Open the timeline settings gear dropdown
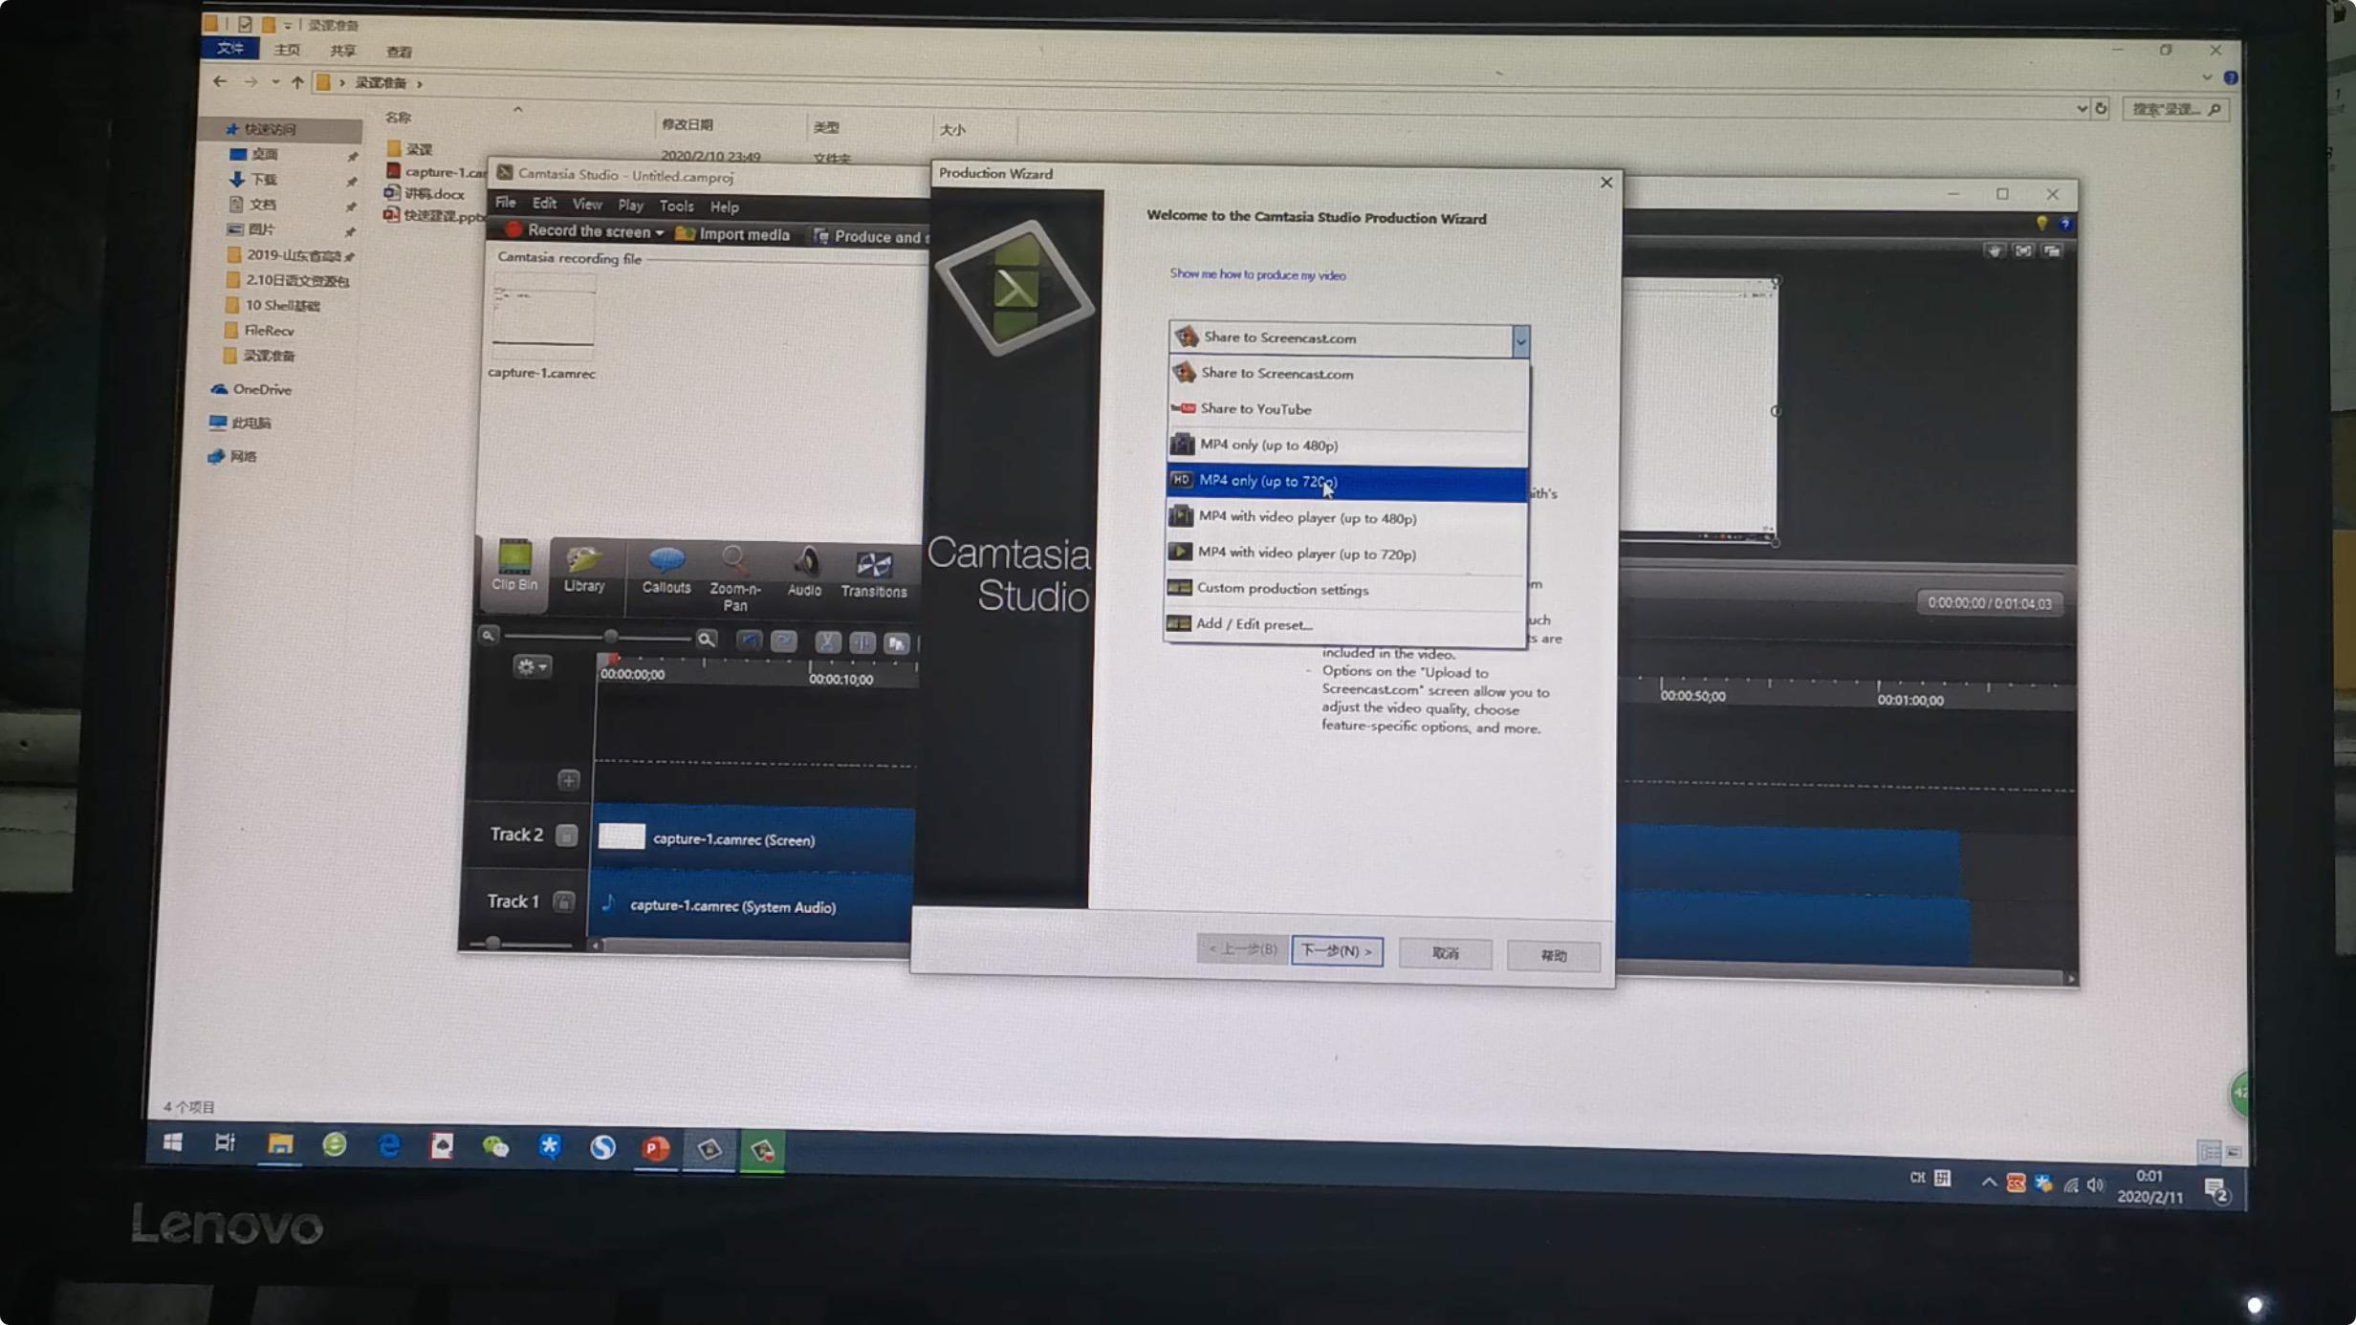2356x1325 pixels. pyautogui.click(x=531, y=666)
